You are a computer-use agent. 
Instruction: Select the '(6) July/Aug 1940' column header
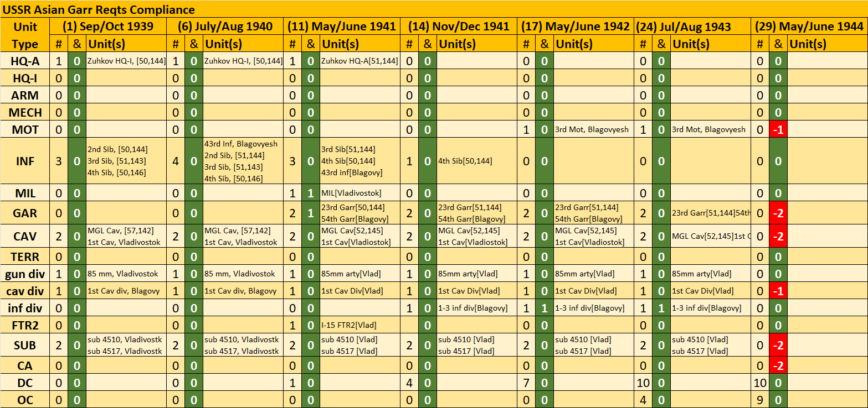point(225,27)
